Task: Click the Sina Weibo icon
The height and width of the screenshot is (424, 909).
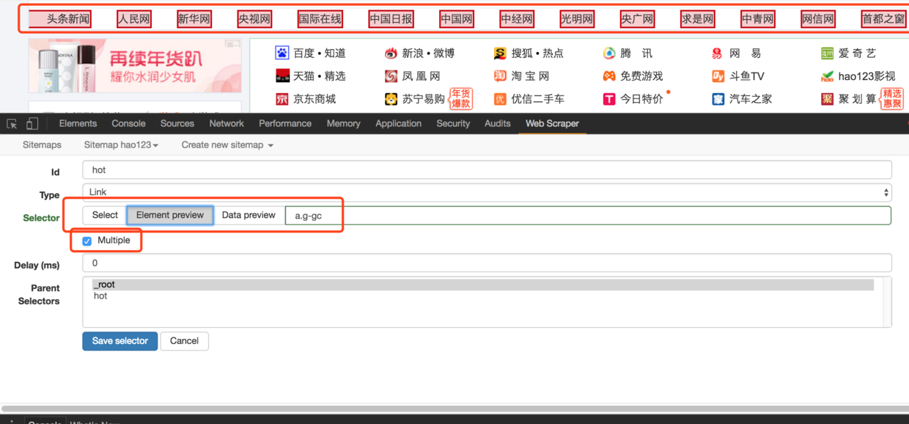Action: (391, 53)
